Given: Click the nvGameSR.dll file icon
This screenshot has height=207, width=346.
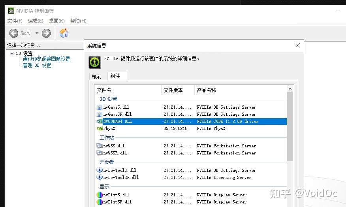Looking at the screenshot, I should (100, 114).
